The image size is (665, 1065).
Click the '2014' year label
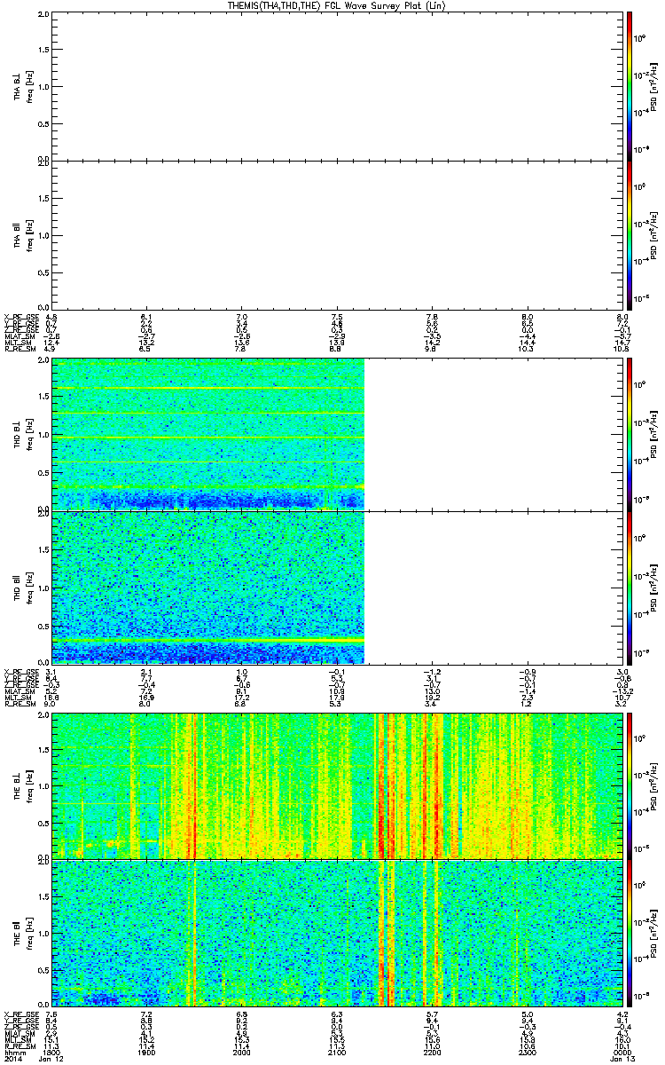coord(12,1060)
